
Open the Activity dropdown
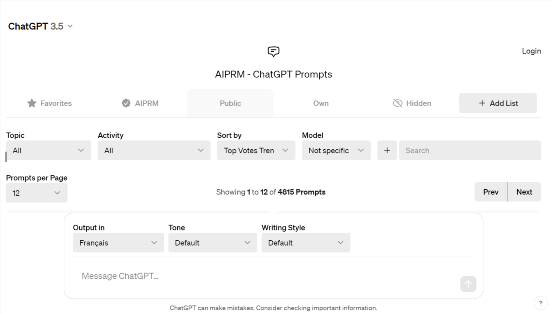click(x=154, y=150)
